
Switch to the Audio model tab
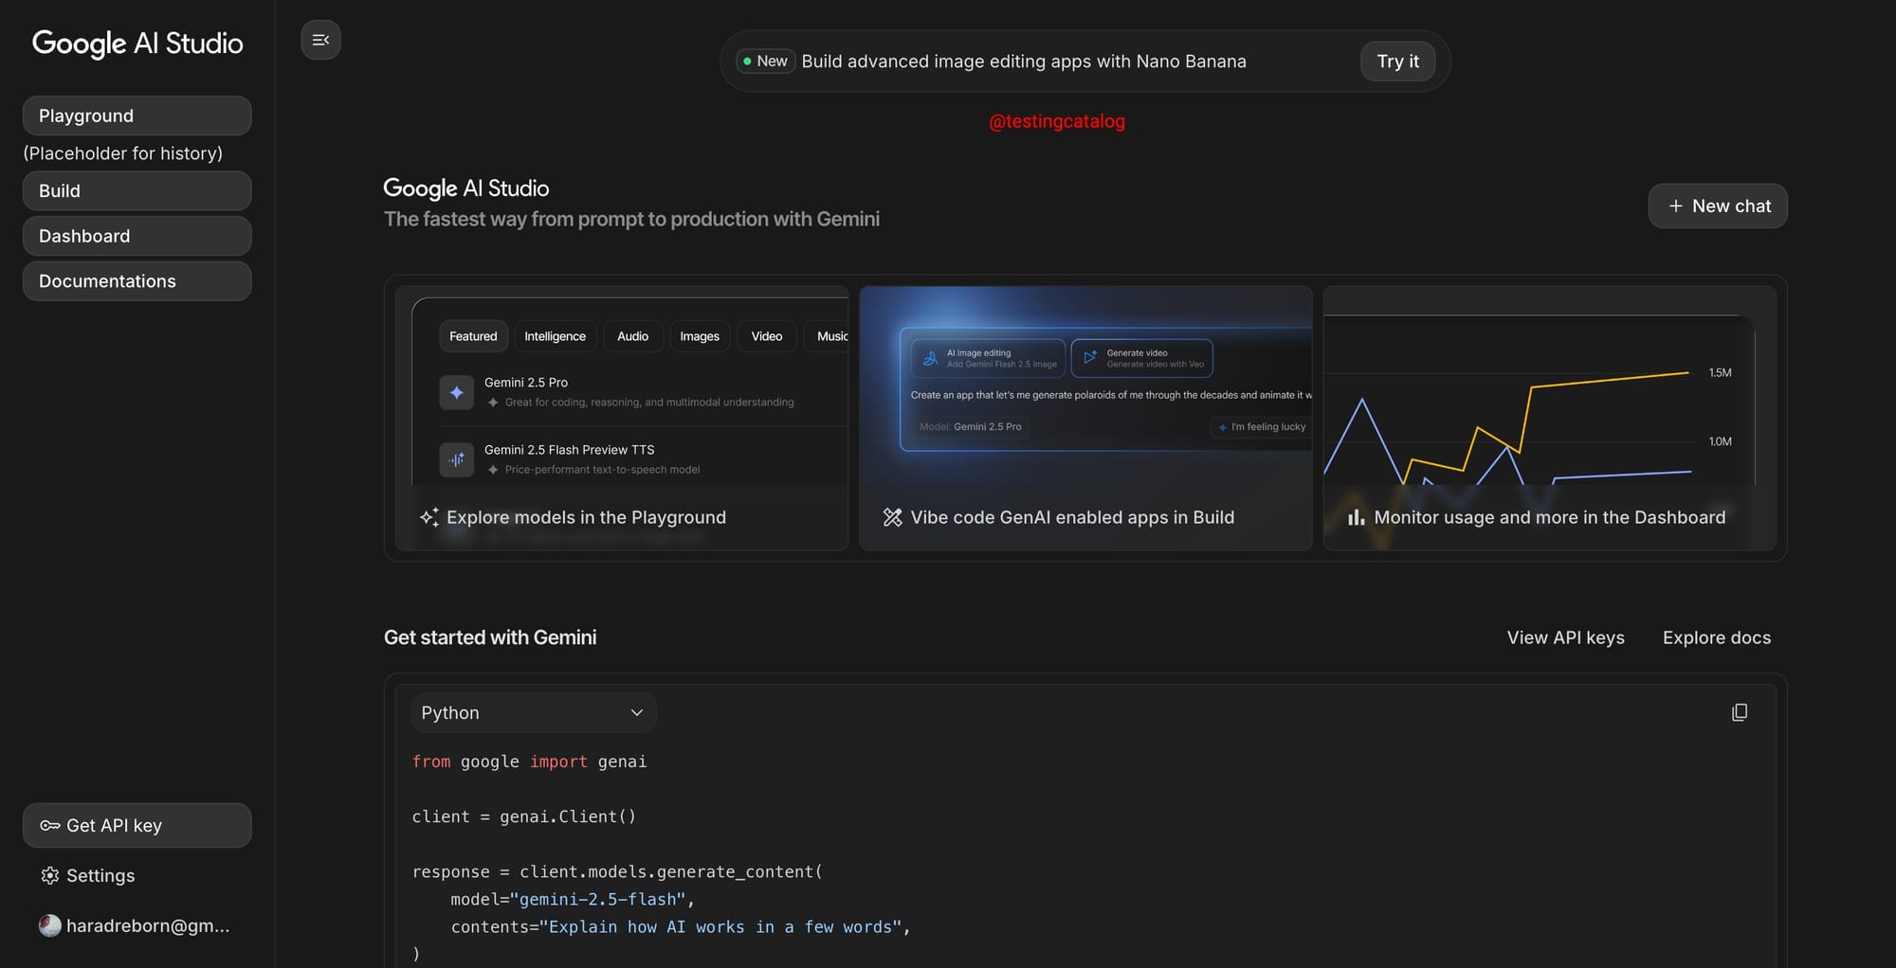pos(632,335)
